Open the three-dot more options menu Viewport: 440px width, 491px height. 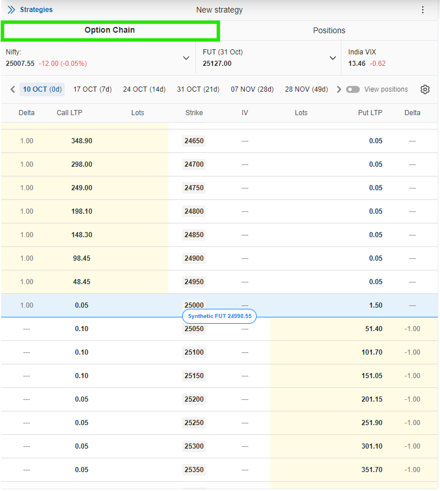422,10
